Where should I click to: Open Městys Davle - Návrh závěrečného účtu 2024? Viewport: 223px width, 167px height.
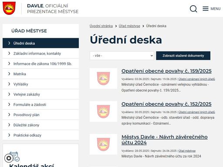[165, 140]
